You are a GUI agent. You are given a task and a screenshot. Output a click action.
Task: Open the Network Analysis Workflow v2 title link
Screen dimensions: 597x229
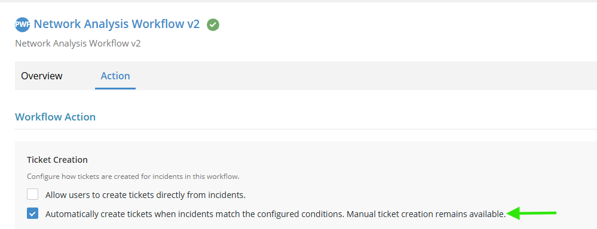point(117,24)
